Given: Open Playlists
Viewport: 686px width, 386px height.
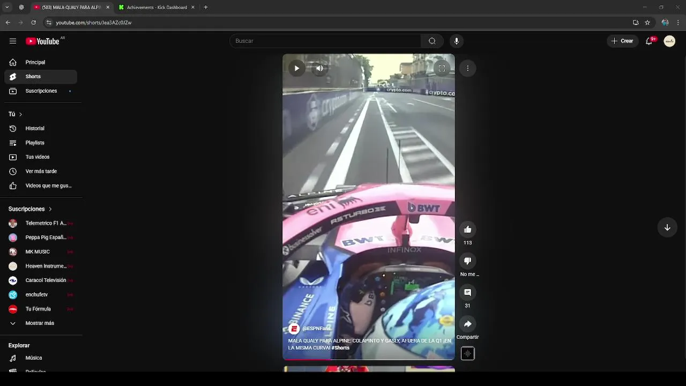Looking at the screenshot, I should (41, 143).
